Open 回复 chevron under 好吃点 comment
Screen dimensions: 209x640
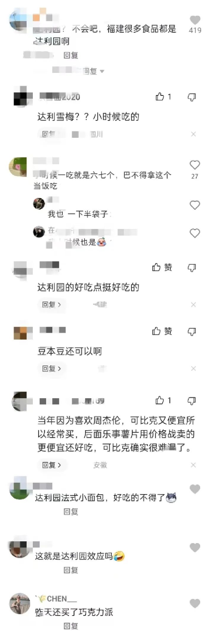point(52,305)
